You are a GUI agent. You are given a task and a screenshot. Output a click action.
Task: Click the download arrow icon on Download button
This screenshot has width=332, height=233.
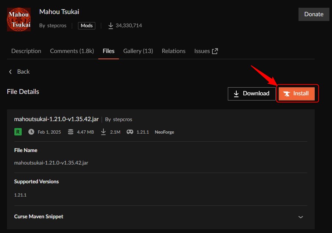click(236, 94)
